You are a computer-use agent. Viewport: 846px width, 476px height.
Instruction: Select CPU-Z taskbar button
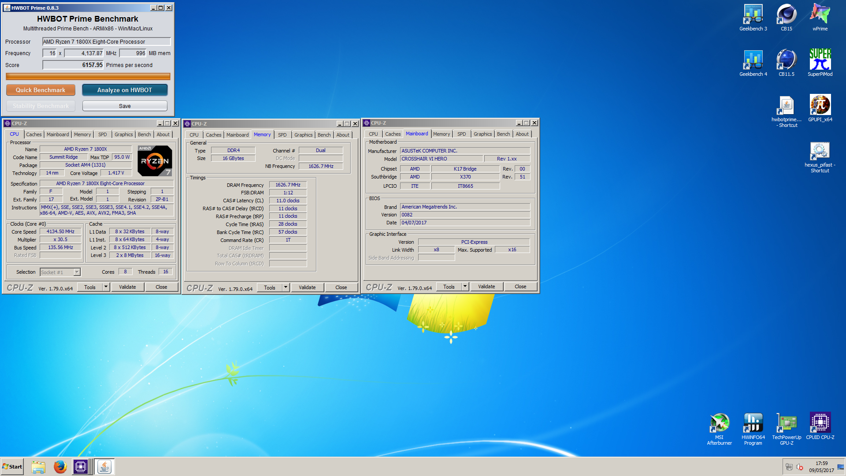81,467
